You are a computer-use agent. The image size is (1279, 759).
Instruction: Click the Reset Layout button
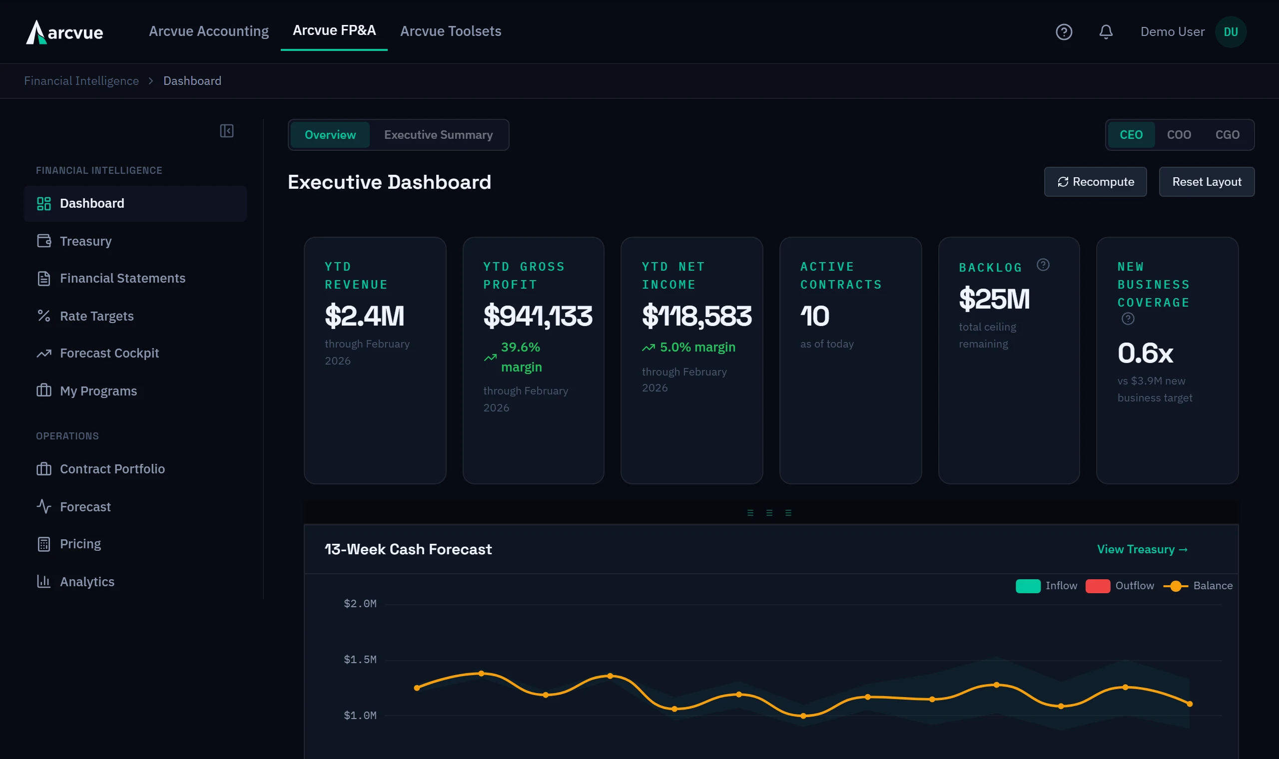[1207, 182]
